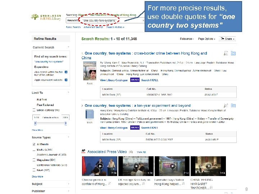Click preview icon next to Lawmaker says Yahoo caption
The height and width of the screenshot is (194, 259).
coord(183,184)
